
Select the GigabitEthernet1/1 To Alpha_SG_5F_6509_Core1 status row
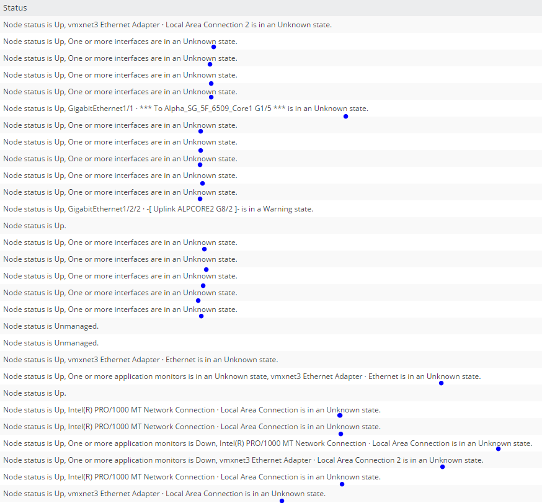pos(271,108)
